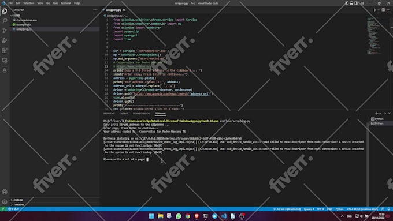
Task: Click the remote window status bar button
Action: point(3,209)
